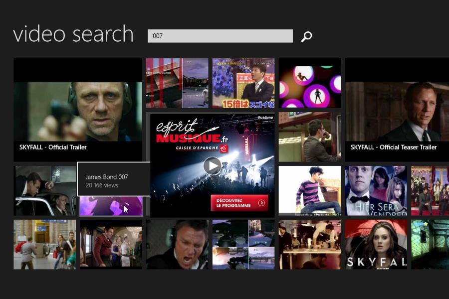Click the DÉCOUVREZ LE PROGRAMME button

pyautogui.click(x=239, y=203)
